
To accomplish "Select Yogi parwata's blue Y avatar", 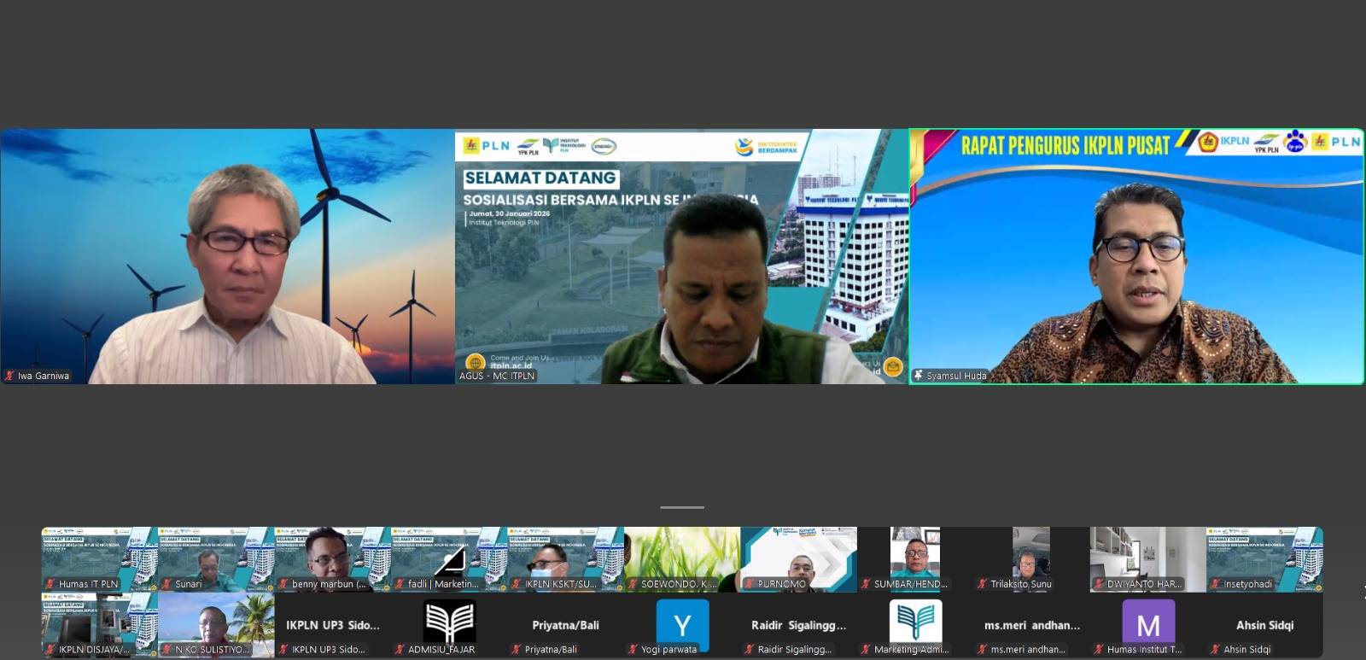I will click(682, 625).
